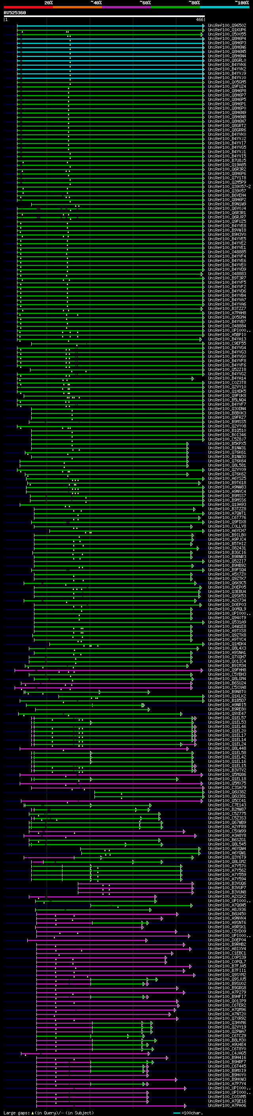Viewport: 253px width, 1116px height.
Task: Click the orange ~40% identity legend segment
Action: (x=77, y=7)
